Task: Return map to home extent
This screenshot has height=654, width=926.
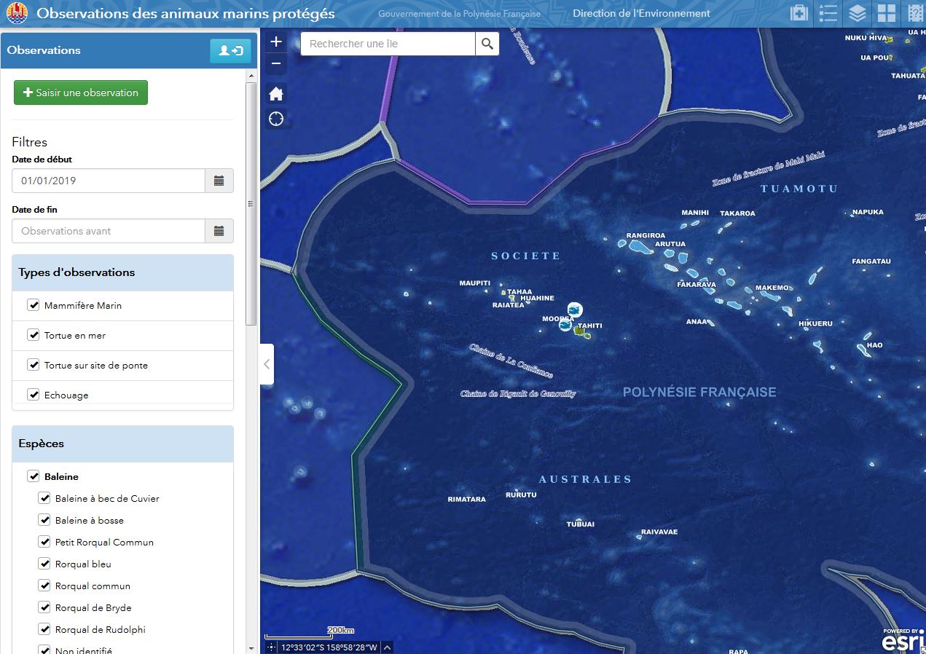Action: coord(276,94)
